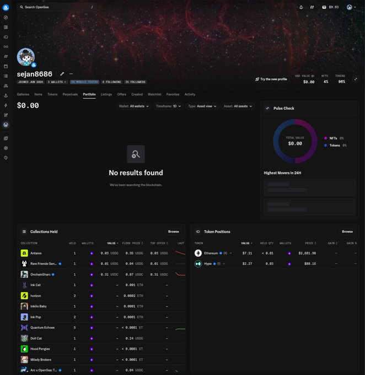Switch to the Watchlist tab
365x375 pixels.
154,94
